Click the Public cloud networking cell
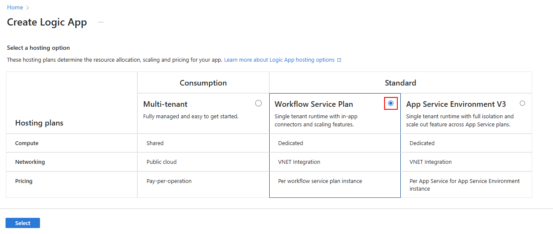 coord(161,162)
